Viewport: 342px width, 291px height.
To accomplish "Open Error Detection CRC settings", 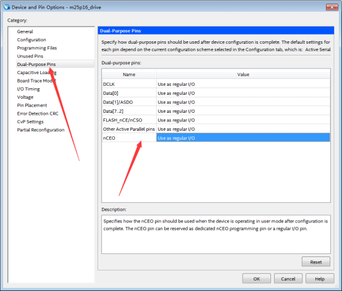I will coord(38,113).
